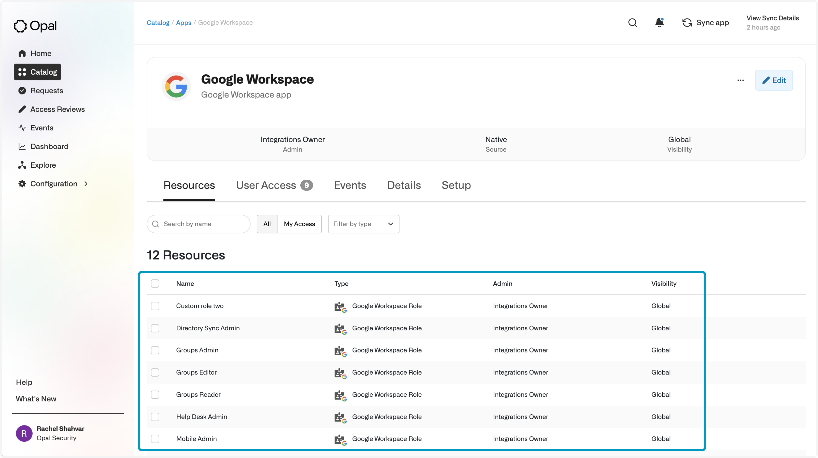This screenshot has height=458, width=818.
Task: Click the Apps breadcrumb link
Action: (184, 23)
